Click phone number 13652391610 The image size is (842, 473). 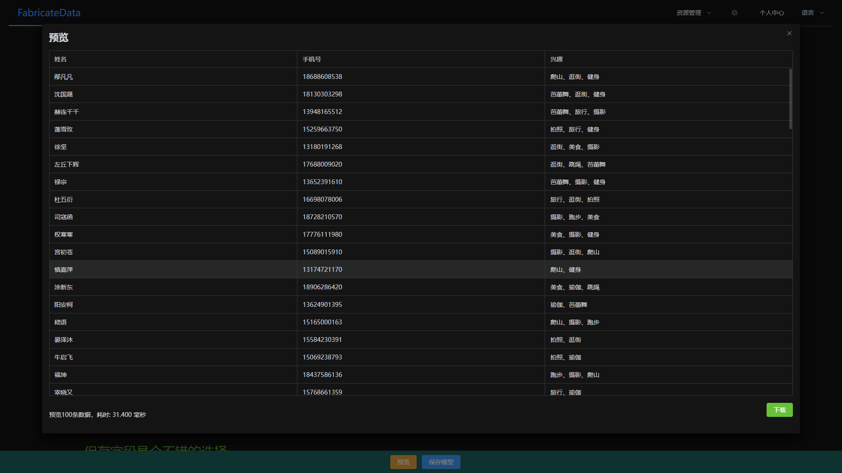point(322,182)
